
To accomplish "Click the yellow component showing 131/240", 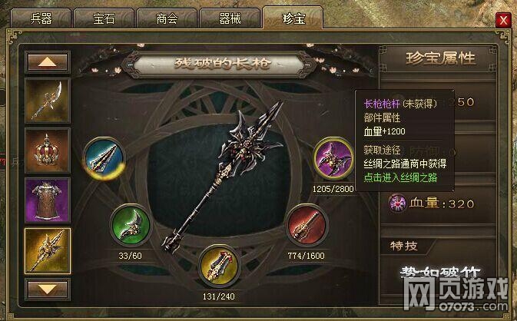I will pyautogui.click(x=219, y=266).
